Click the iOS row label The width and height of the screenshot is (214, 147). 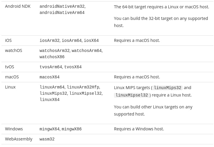coord(8,40)
